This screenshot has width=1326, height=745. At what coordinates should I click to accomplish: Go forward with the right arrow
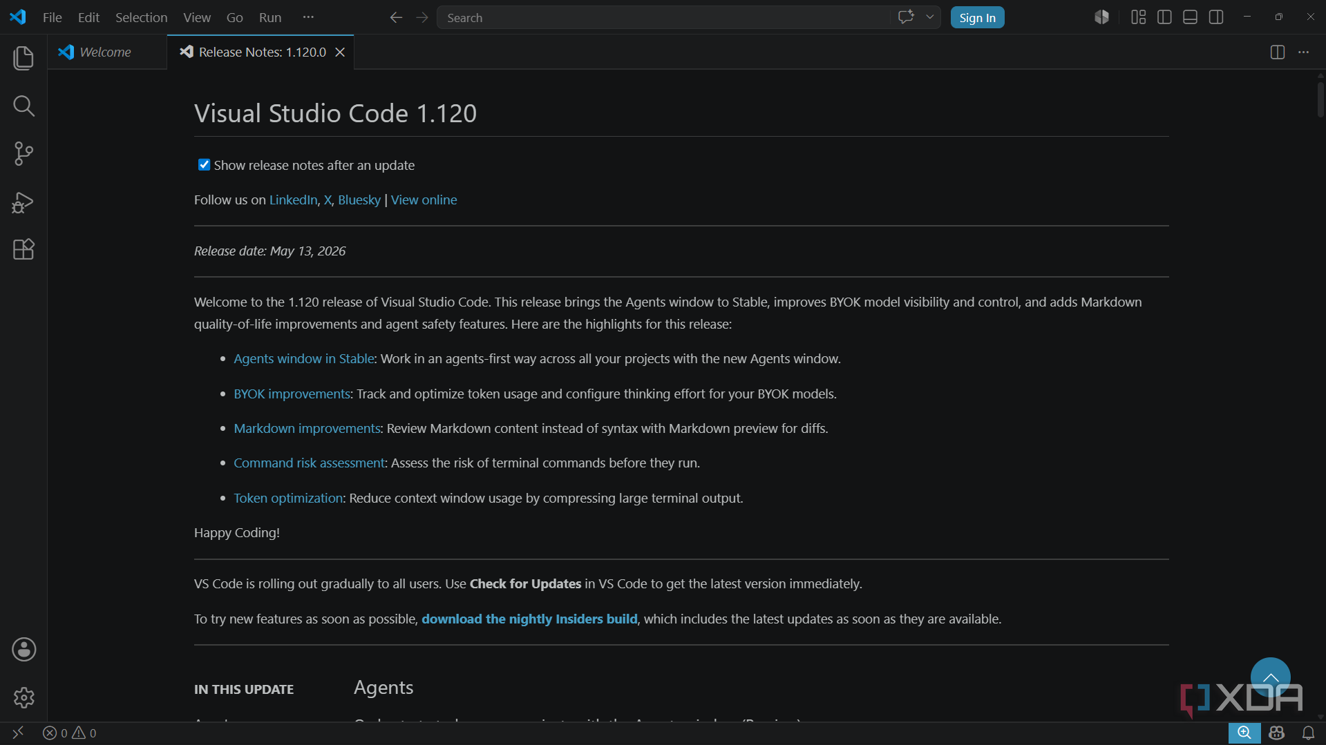[422, 17]
